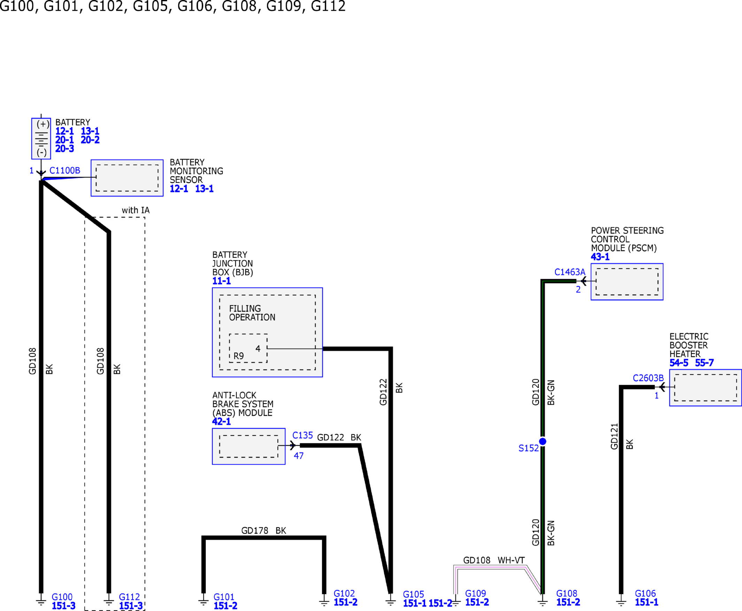742x611 pixels.
Task: Click the Battery Monitoring Sensor box
Action: point(127,178)
